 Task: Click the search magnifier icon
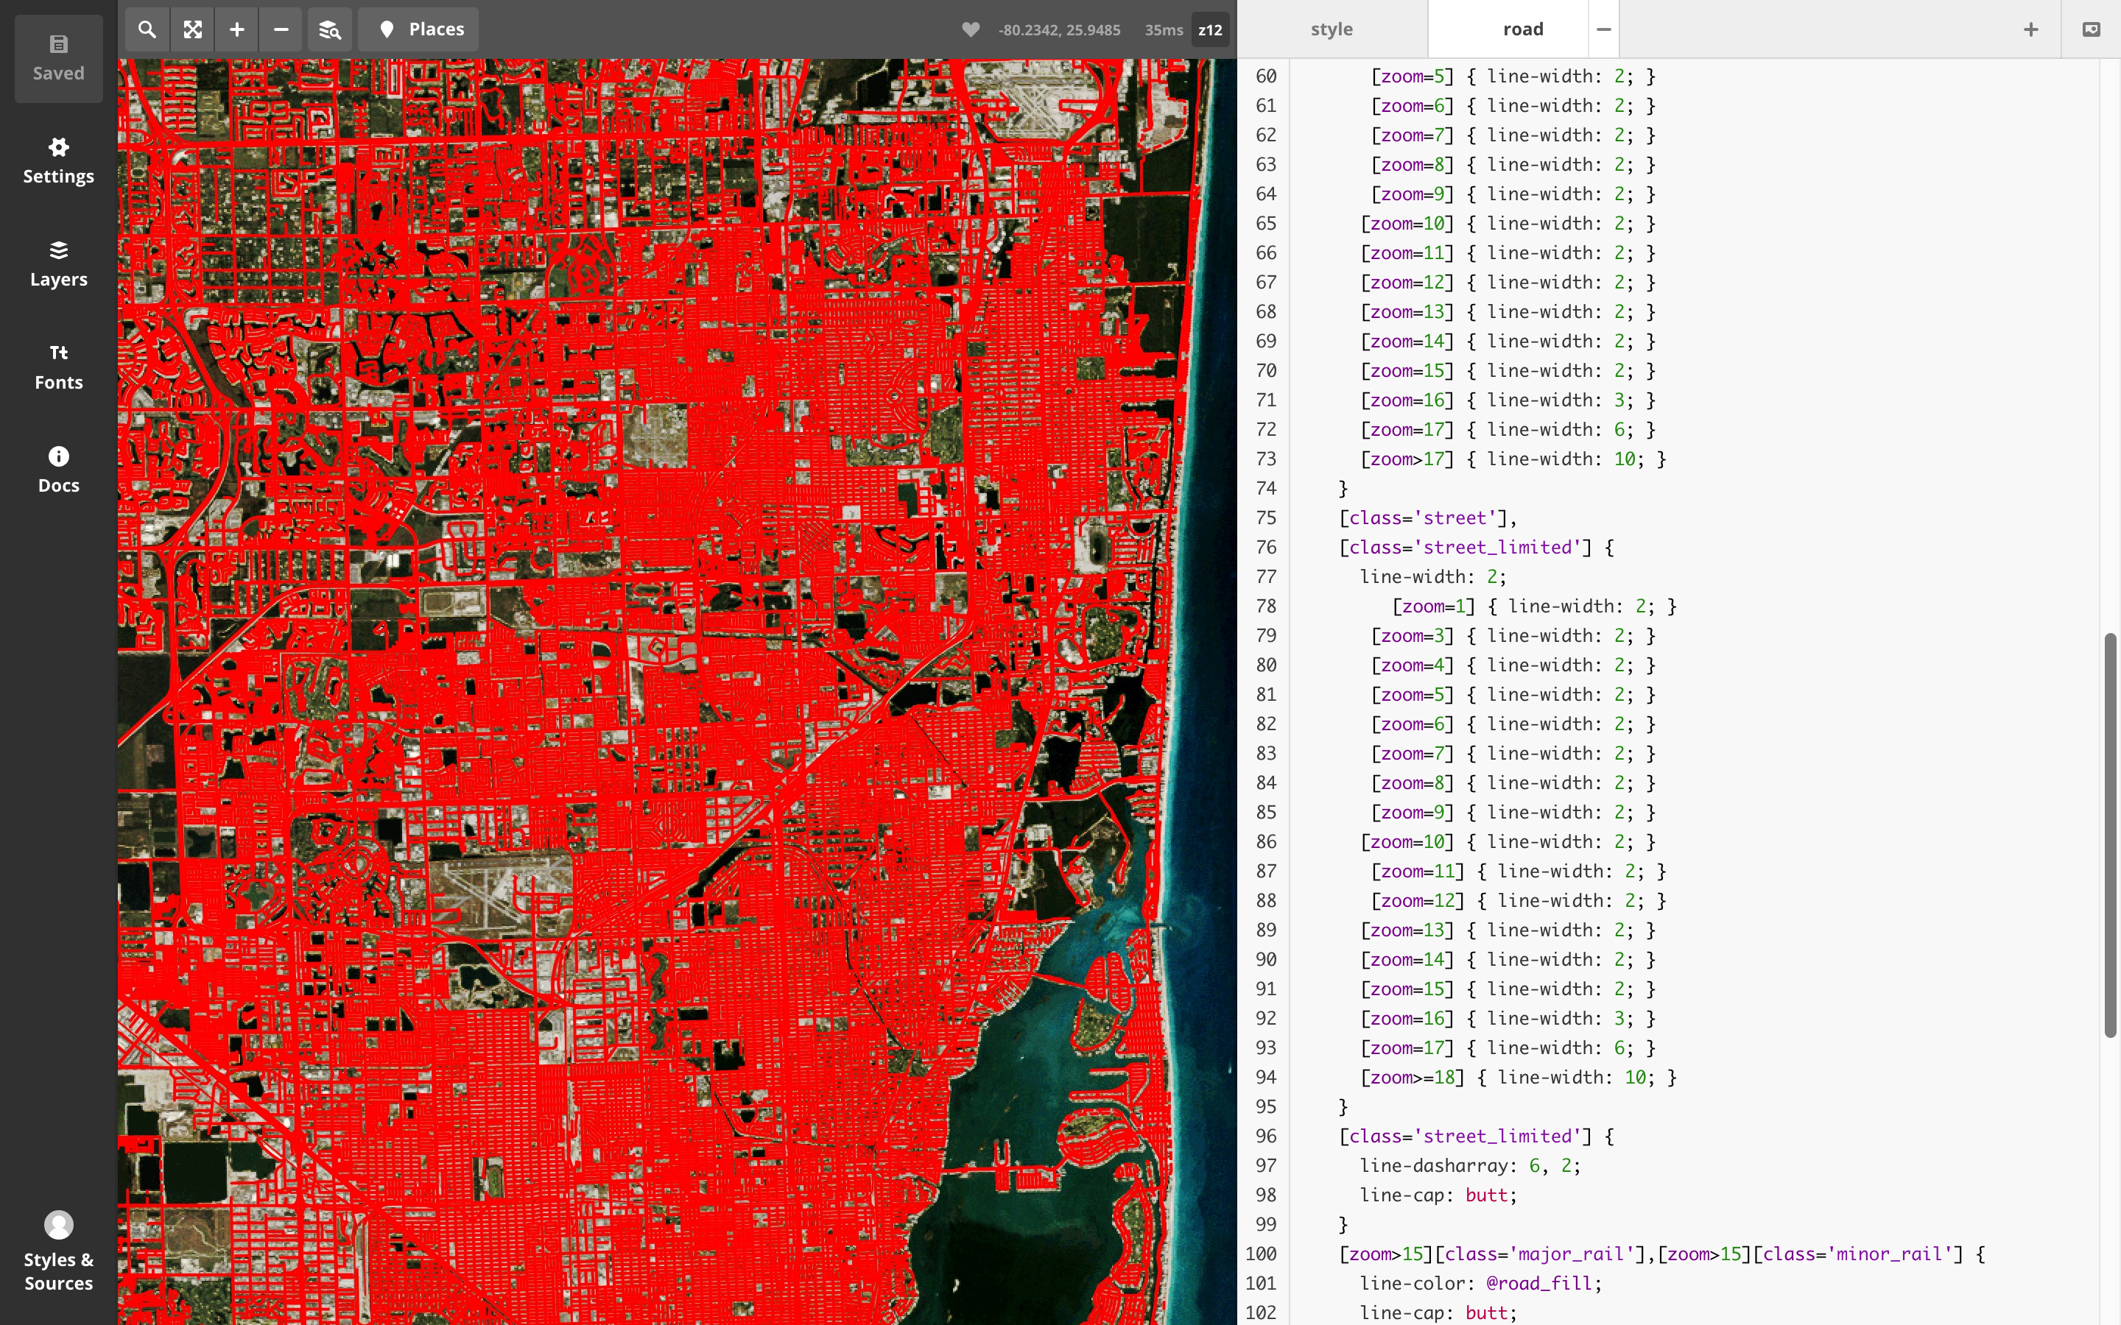(x=147, y=29)
